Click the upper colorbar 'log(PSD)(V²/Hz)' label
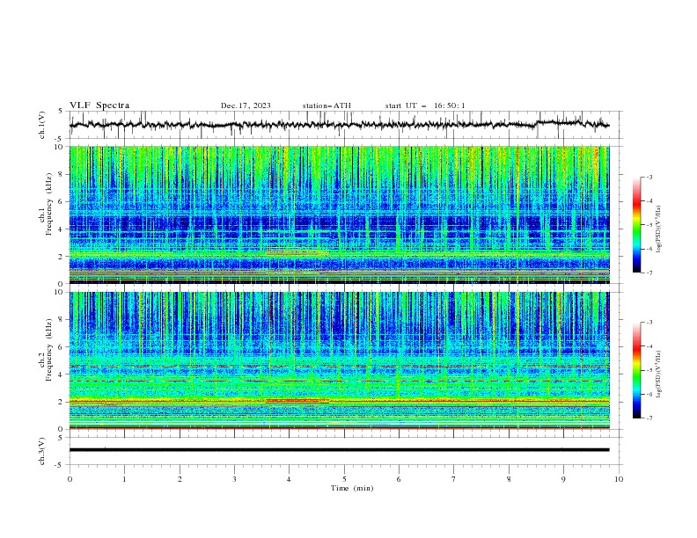 coord(658,229)
